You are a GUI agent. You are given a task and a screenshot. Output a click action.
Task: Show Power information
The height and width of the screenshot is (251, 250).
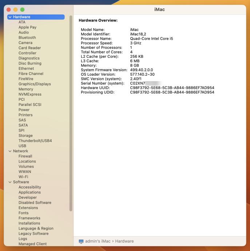pos(24,110)
